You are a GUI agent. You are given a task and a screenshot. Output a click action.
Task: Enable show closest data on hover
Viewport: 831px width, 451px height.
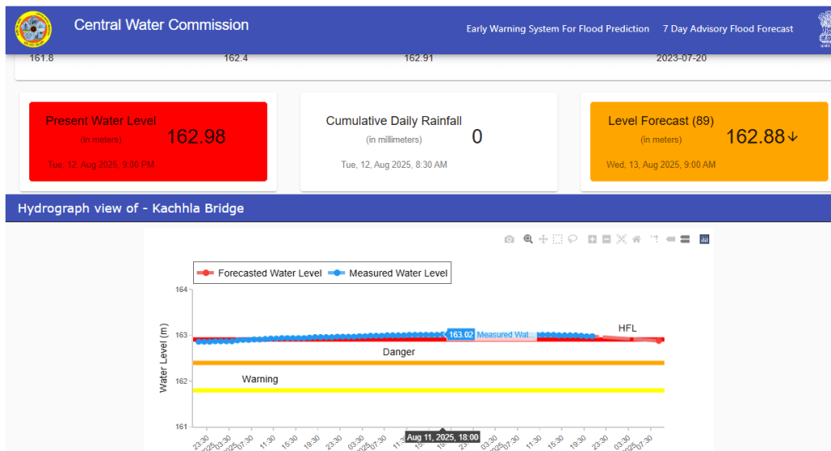(670, 239)
